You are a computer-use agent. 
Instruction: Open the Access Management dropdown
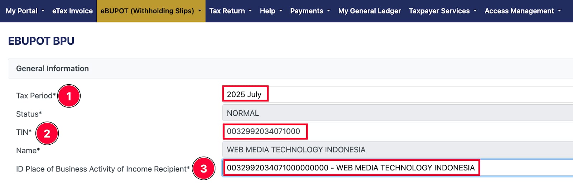523,11
